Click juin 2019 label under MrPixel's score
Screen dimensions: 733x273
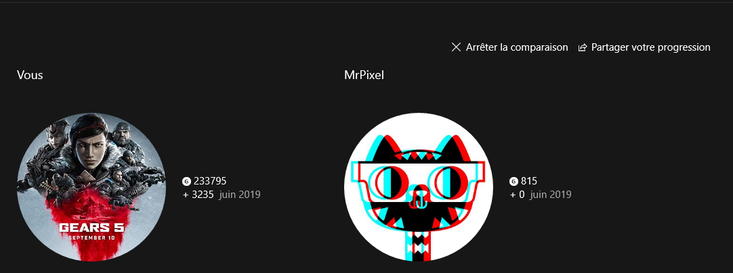[x=550, y=194]
